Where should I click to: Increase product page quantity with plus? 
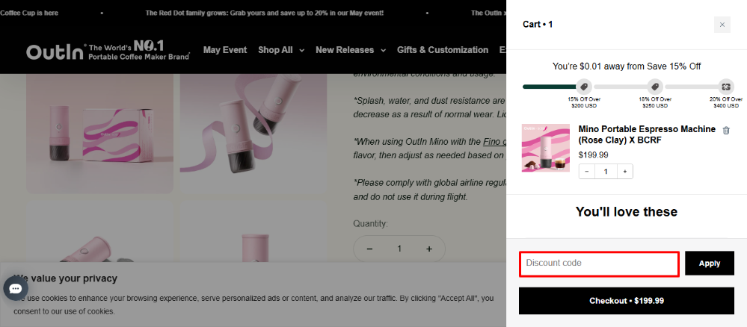428,249
